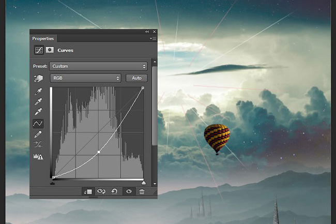Pick the black point eyedropper
The image size is (336, 224).
click(38, 92)
